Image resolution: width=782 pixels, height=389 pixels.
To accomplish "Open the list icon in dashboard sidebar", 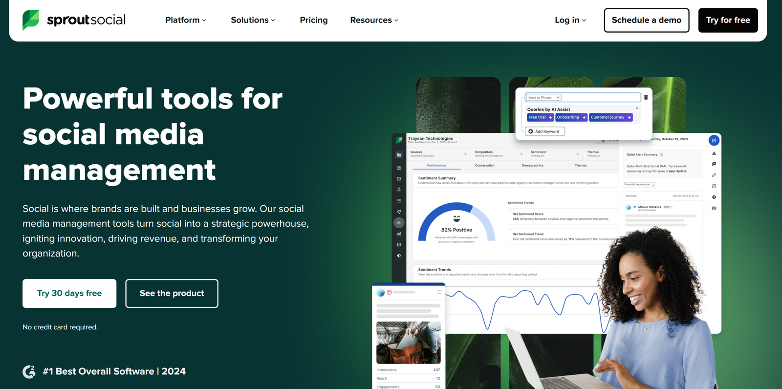I will click(x=399, y=201).
